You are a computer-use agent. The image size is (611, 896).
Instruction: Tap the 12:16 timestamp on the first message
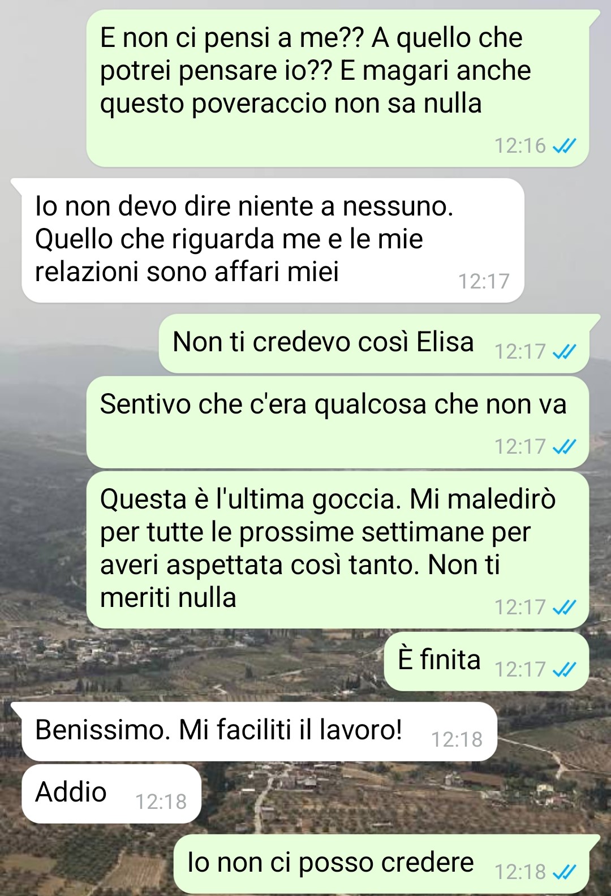520,147
